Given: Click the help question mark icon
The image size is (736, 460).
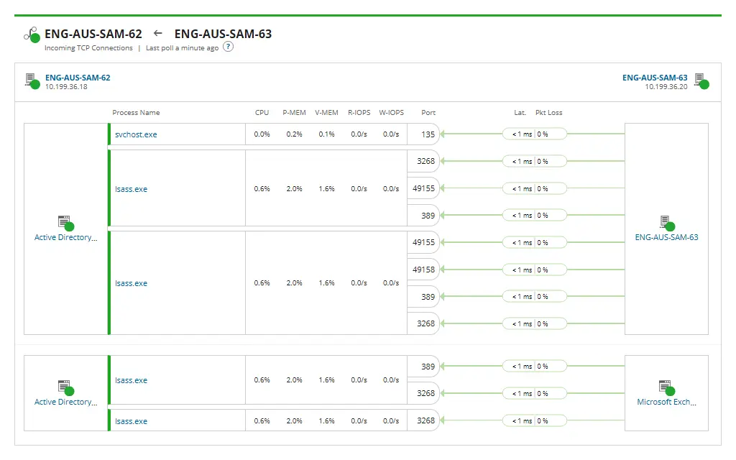Looking at the screenshot, I should click(229, 47).
